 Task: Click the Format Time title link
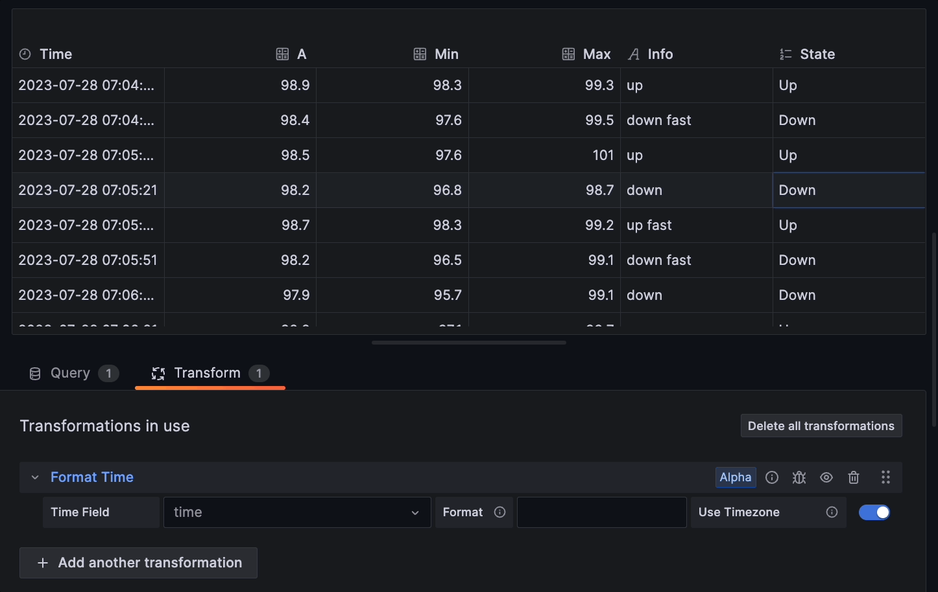point(92,477)
